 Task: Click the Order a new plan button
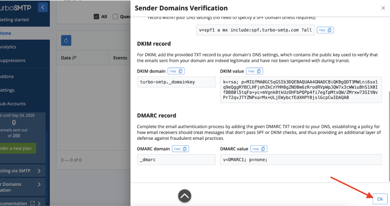pyautogui.click(x=16, y=148)
